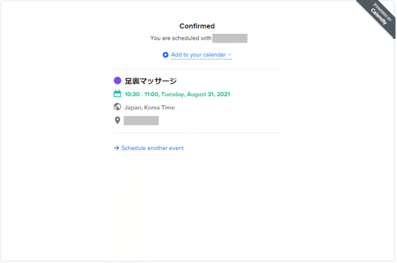Click the plus icon beside Add to your calendar
397x263 pixels.
coord(165,55)
